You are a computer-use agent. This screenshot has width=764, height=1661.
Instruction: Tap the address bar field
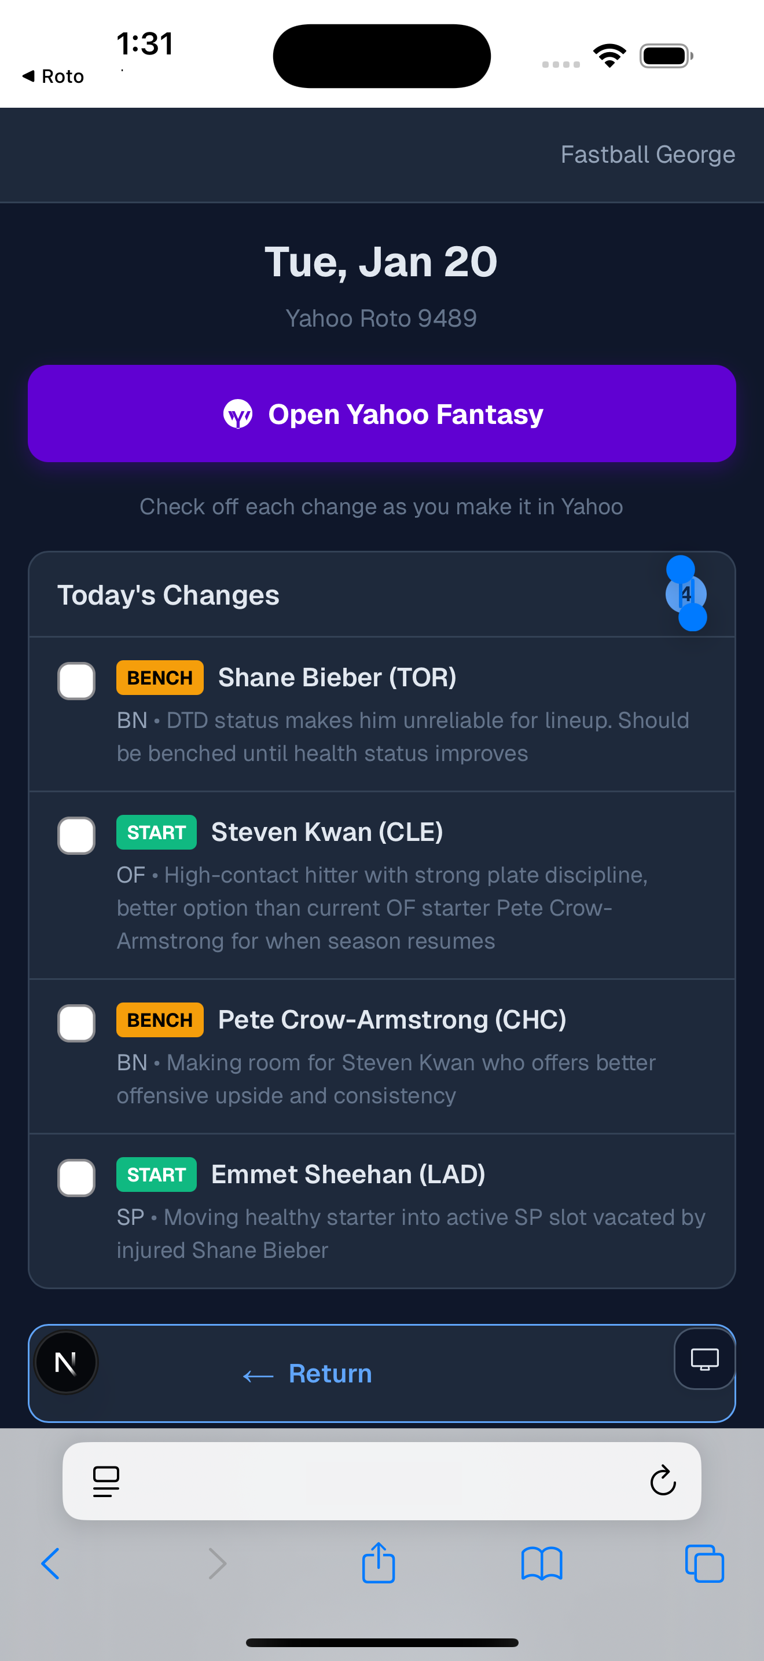[x=381, y=1481]
